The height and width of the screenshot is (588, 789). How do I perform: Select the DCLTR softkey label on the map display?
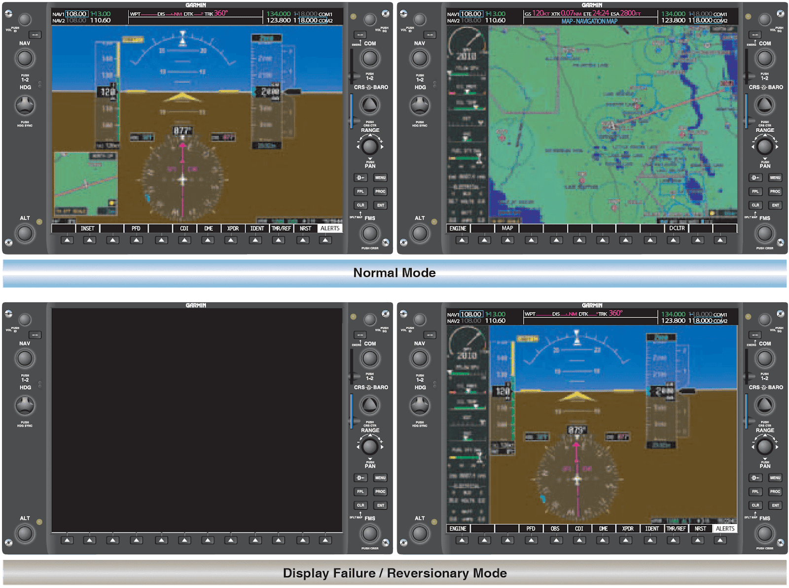point(677,229)
